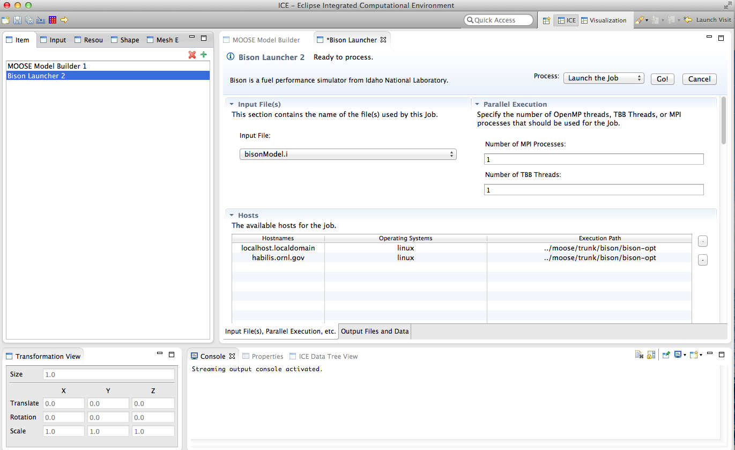Click the Display Selected Console monitor icon
Viewport: 735px width, 450px height.
[x=678, y=355]
